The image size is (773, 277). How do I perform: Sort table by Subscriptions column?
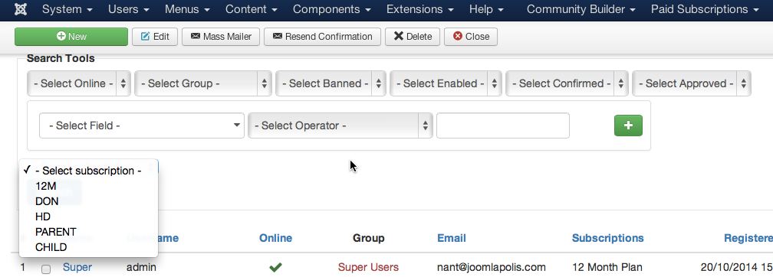pos(607,238)
